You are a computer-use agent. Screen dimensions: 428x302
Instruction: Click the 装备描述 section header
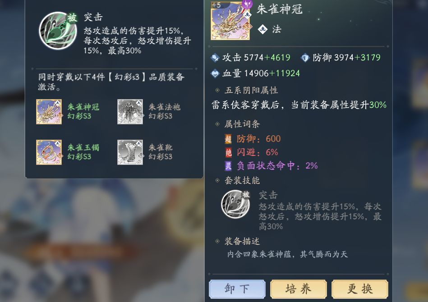pos(242,241)
